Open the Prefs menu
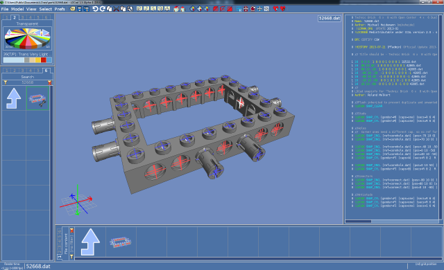Image resolution: width=444 pixels, height=270 pixels. pyautogui.click(x=60, y=9)
